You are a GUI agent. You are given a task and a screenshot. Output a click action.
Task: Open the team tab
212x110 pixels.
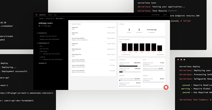[55, 15]
